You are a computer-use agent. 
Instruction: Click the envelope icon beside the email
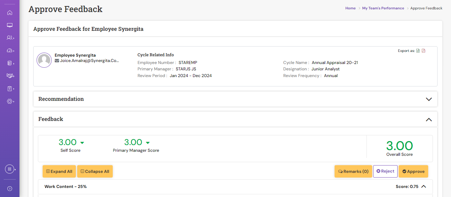point(57,61)
